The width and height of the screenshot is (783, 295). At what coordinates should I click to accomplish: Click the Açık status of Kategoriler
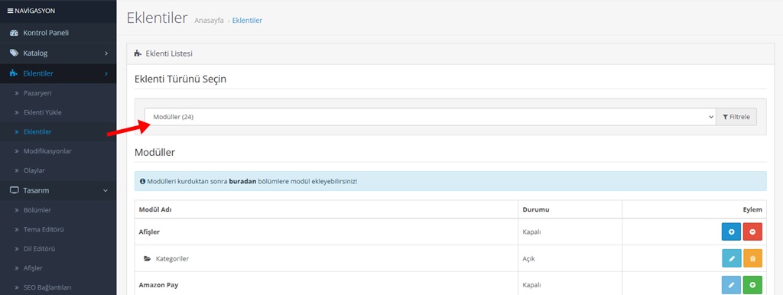point(529,258)
